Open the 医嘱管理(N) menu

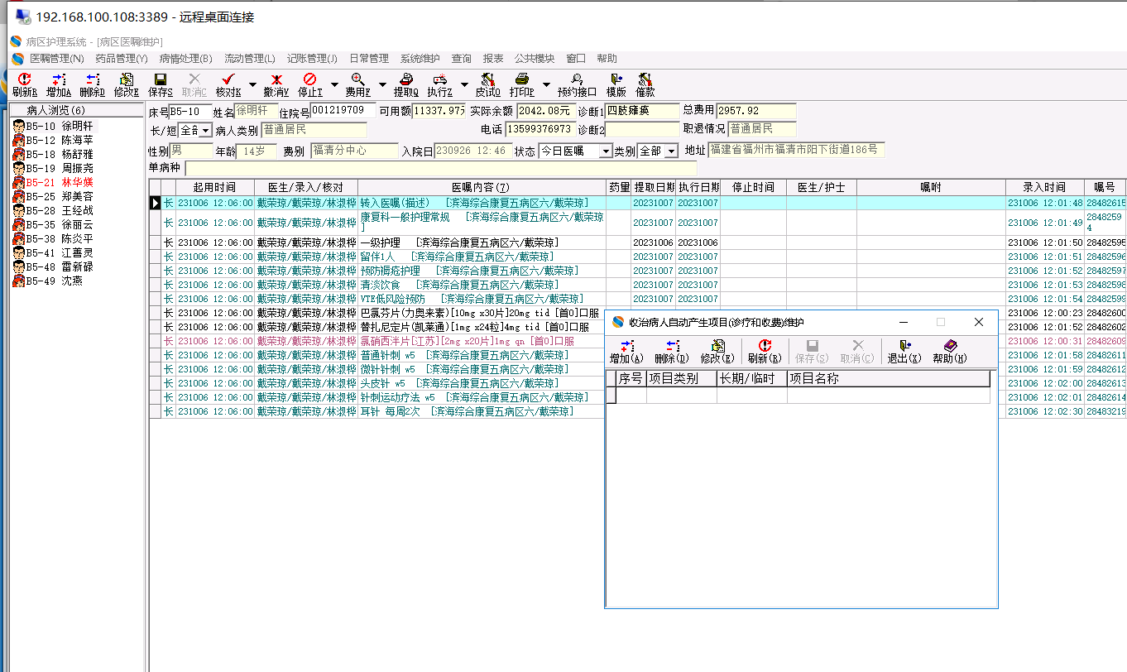[x=57, y=59]
